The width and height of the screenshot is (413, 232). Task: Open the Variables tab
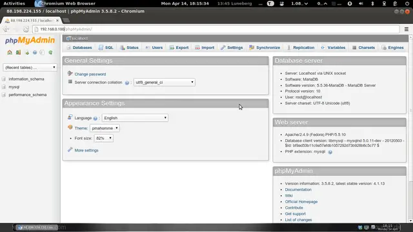333,48
